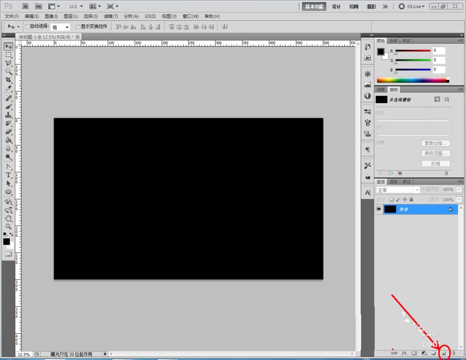
Task: Select the Healing Brush tool
Action: point(8,98)
